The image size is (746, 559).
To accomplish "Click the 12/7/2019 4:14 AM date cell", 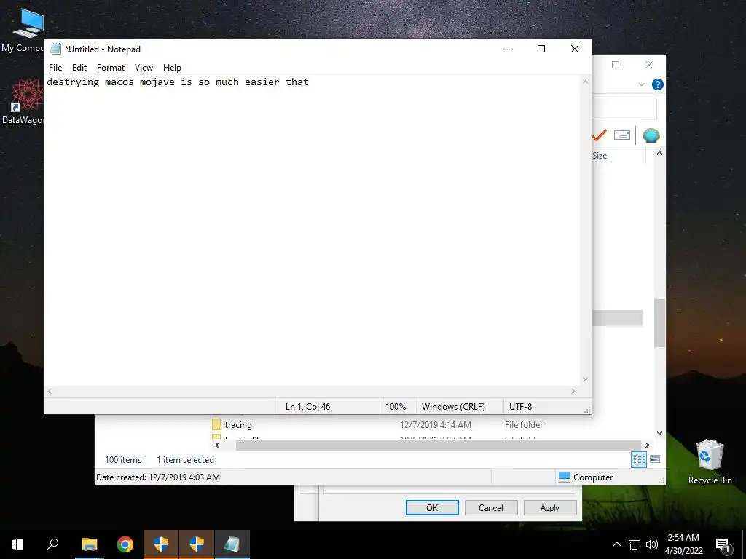I will [x=436, y=425].
